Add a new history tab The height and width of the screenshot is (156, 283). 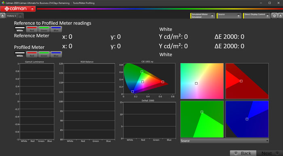pyautogui.click(x=20, y=16)
